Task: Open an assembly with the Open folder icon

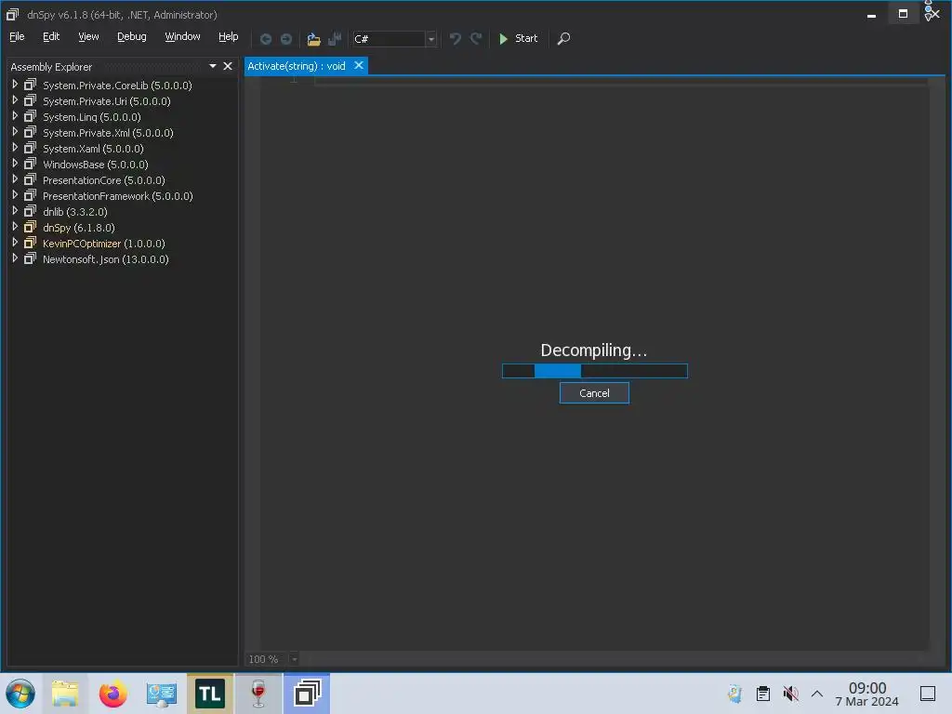Action: tap(313, 39)
